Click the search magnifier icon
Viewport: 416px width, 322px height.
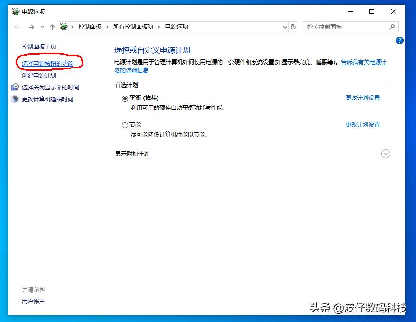point(393,27)
